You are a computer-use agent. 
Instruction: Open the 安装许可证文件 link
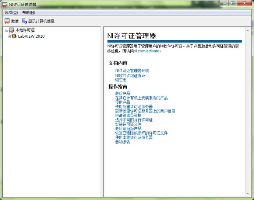pos(128,124)
